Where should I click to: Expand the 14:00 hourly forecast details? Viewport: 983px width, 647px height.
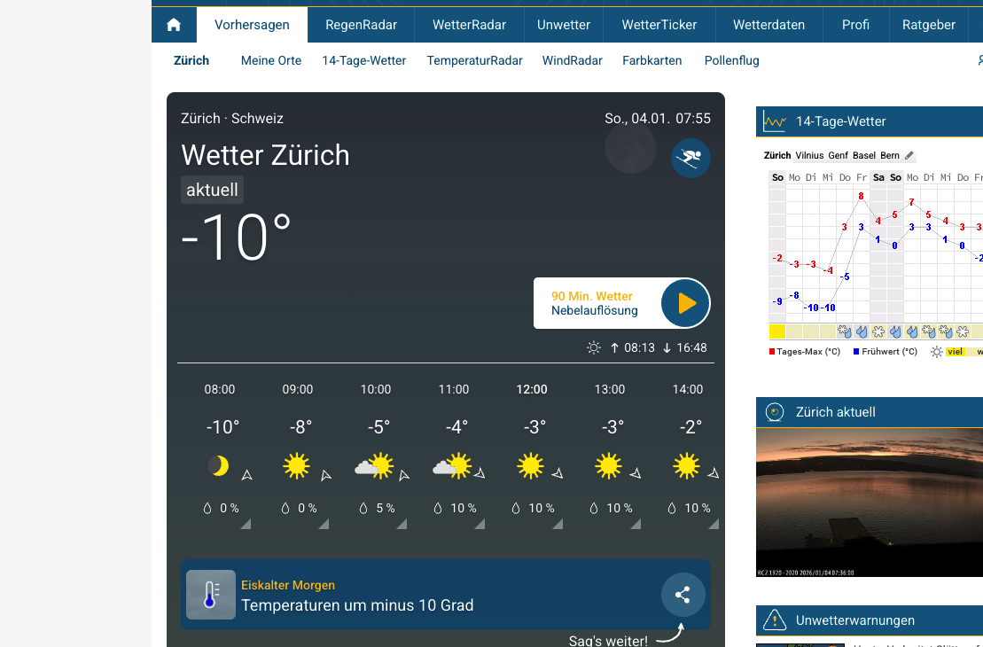pos(713,525)
